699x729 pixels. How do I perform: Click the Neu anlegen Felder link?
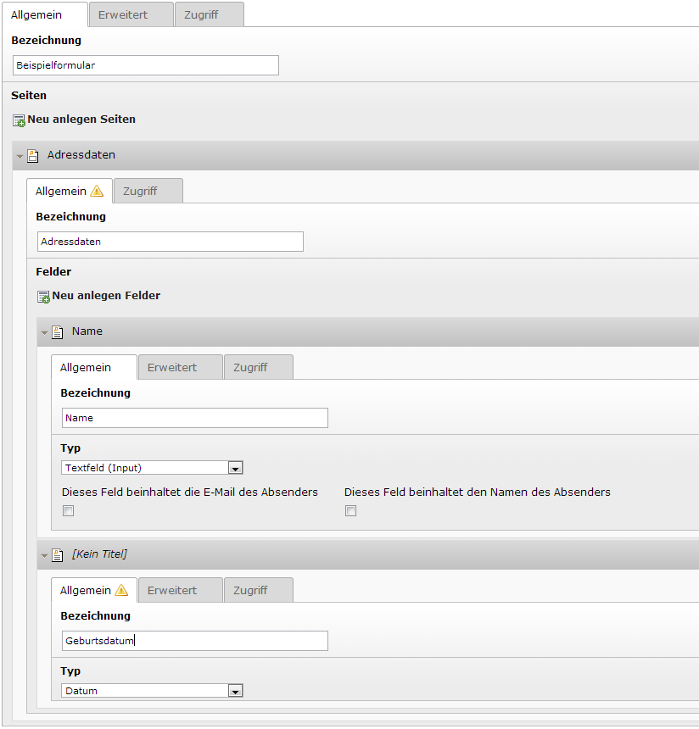click(106, 296)
